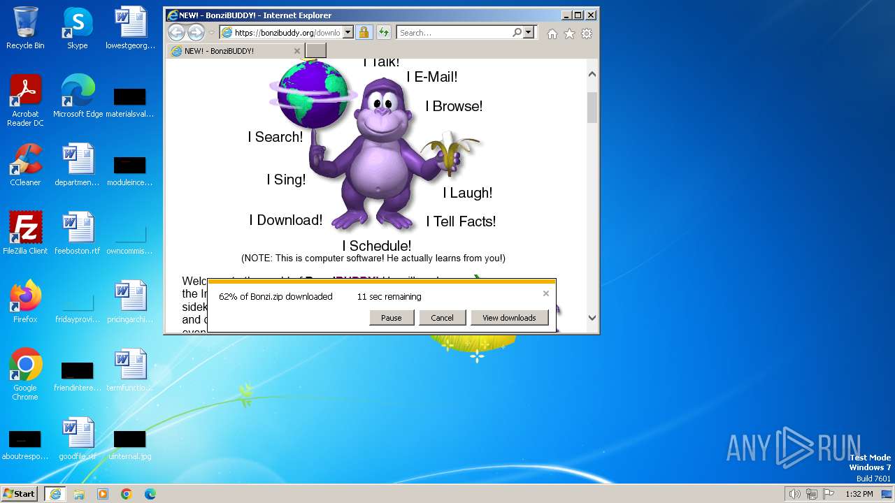Image resolution: width=895 pixels, height=503 pixels.
Task: Select the Microsoft Edge desktop icon
Action: click(78, 96)
